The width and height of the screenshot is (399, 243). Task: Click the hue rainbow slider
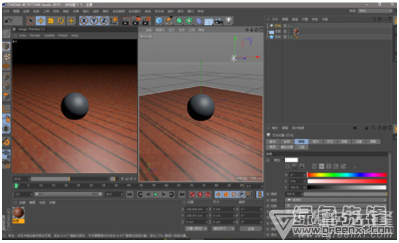347,175
